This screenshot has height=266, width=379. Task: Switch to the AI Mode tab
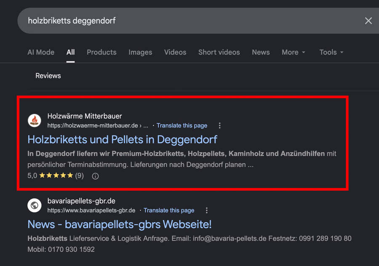point(41,52)
